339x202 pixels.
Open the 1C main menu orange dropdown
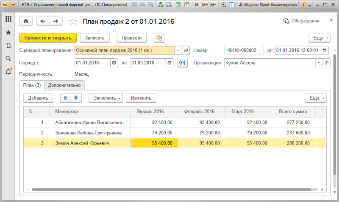pyautogui.click(x=13, y=5)
